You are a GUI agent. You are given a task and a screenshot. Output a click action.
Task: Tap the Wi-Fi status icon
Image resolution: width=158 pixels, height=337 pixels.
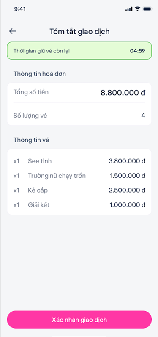pyautogui.click(x=137, y=9)
